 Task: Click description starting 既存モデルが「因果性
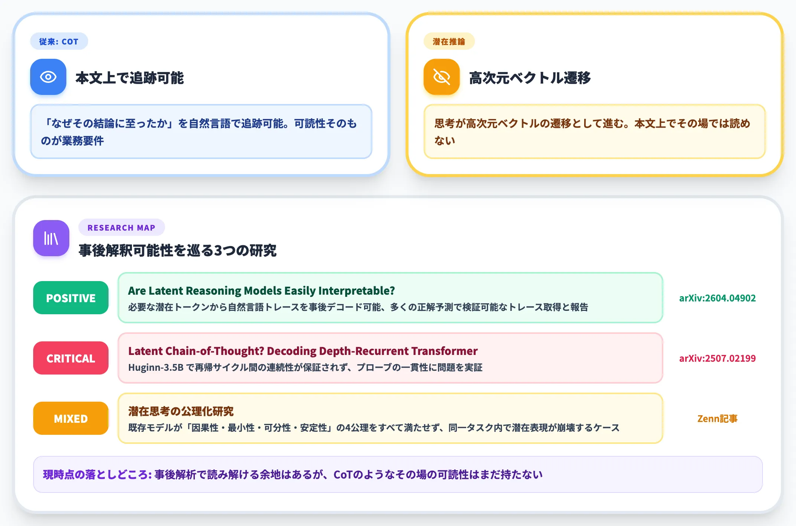point(374,428)
